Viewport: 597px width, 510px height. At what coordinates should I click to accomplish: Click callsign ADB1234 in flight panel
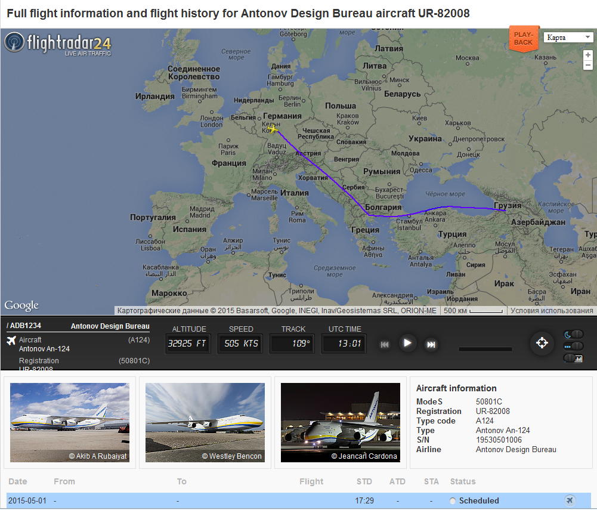coord(26,326)
